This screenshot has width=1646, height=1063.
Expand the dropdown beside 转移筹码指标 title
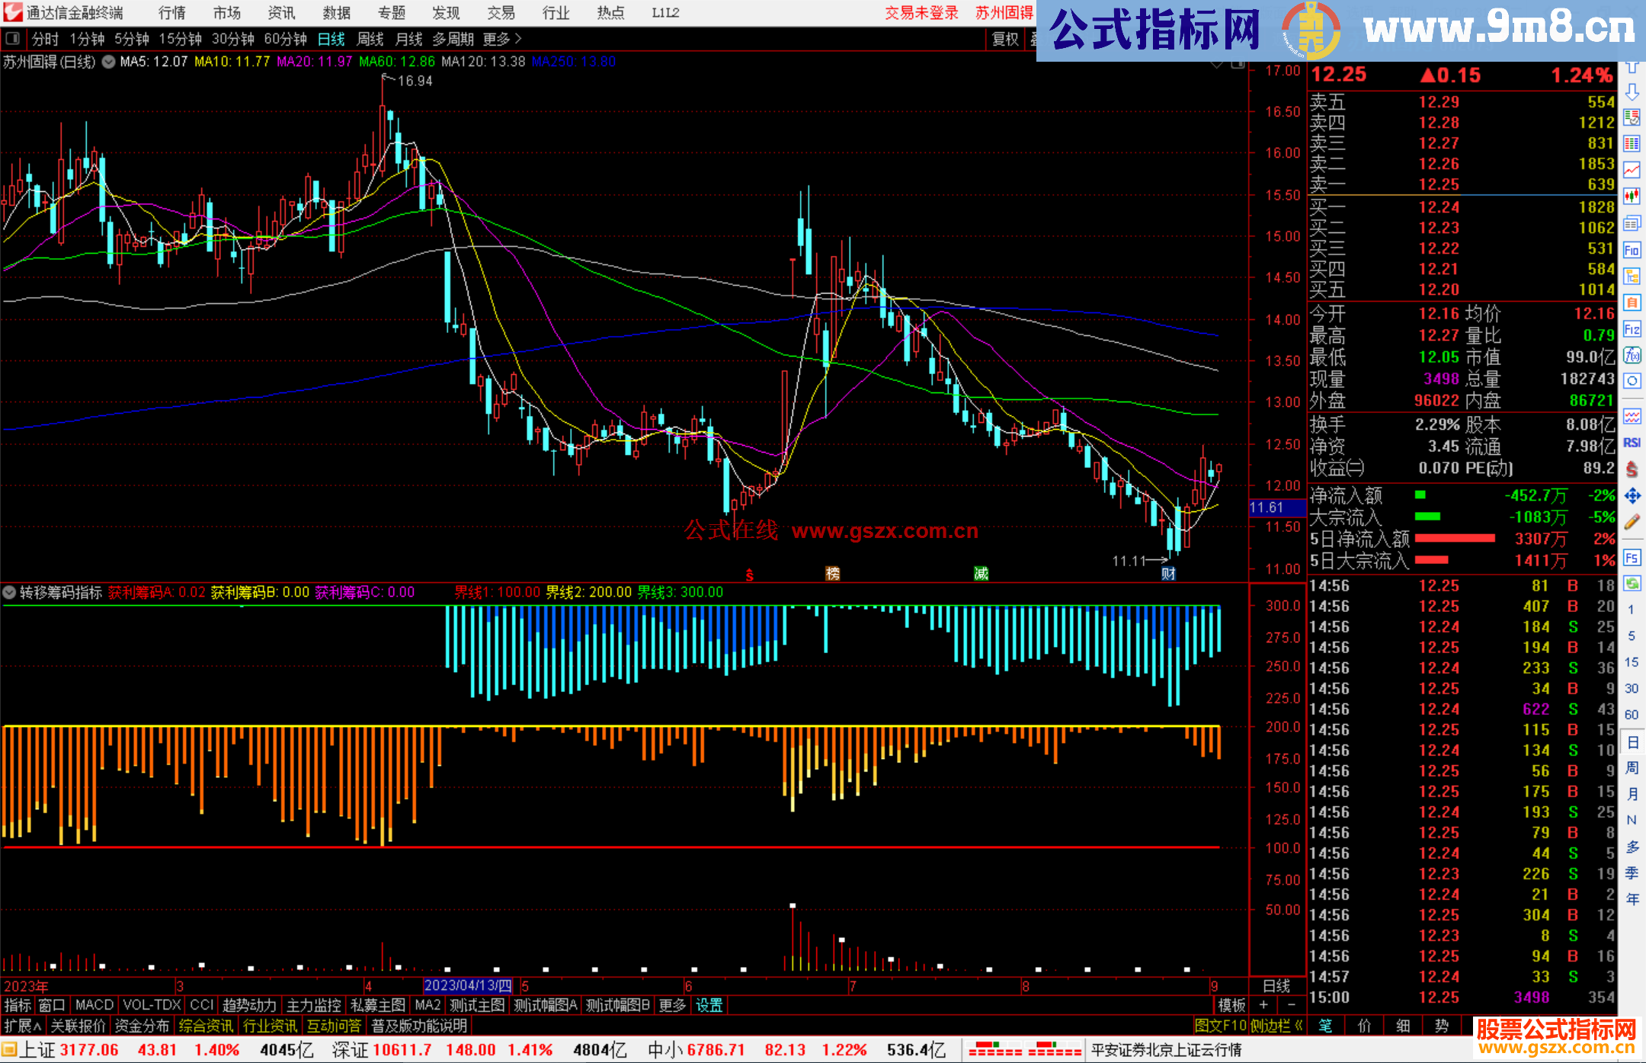(x=9, y=592)
